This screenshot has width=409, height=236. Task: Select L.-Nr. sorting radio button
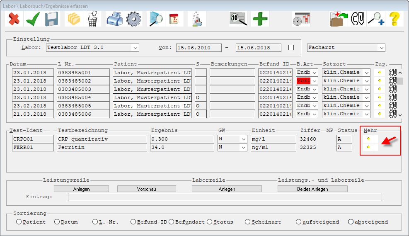pos(95,222)
